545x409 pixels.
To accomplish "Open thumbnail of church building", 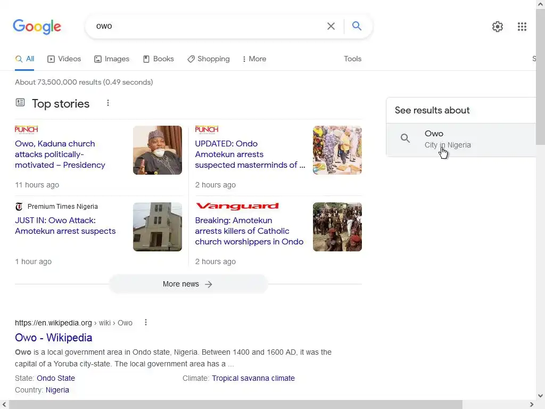I will pyautogui.click(x=158, y=227).
